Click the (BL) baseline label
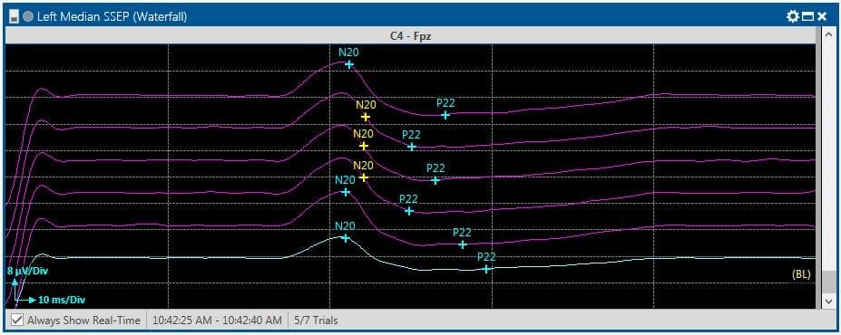The height and width of the screenshot is (335, 841). click(801, 274)
